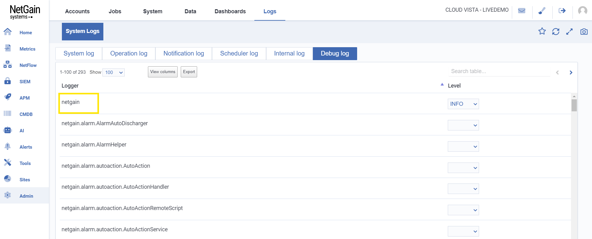Open level dropdown for AutoActionRemoteScript

pyautogui.click(x=463, y=210)
